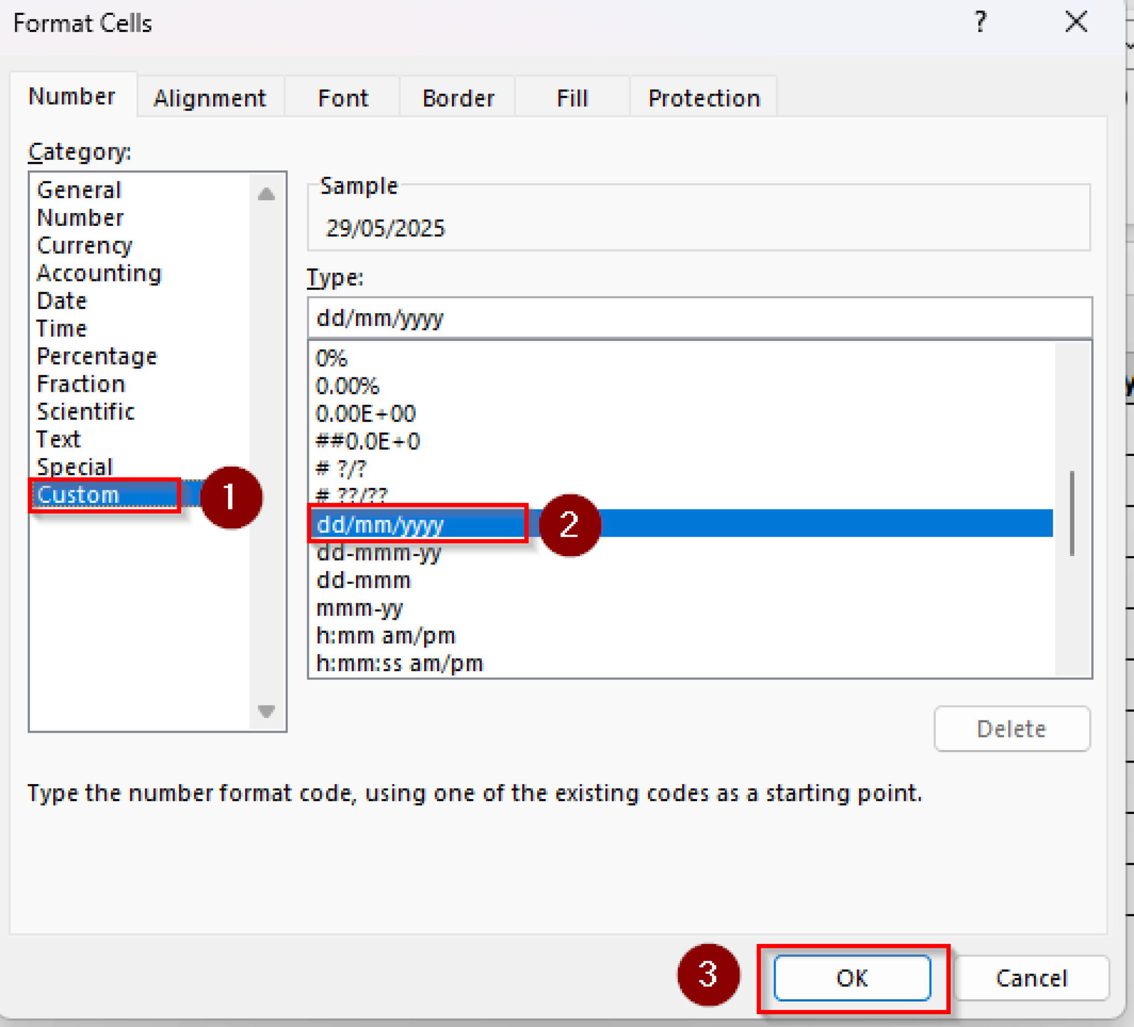Switch to the Alignment tab
Image resolution: width=1134 pixels, height=1027 pixels.
pyautogui.click(x=210, y=97)
